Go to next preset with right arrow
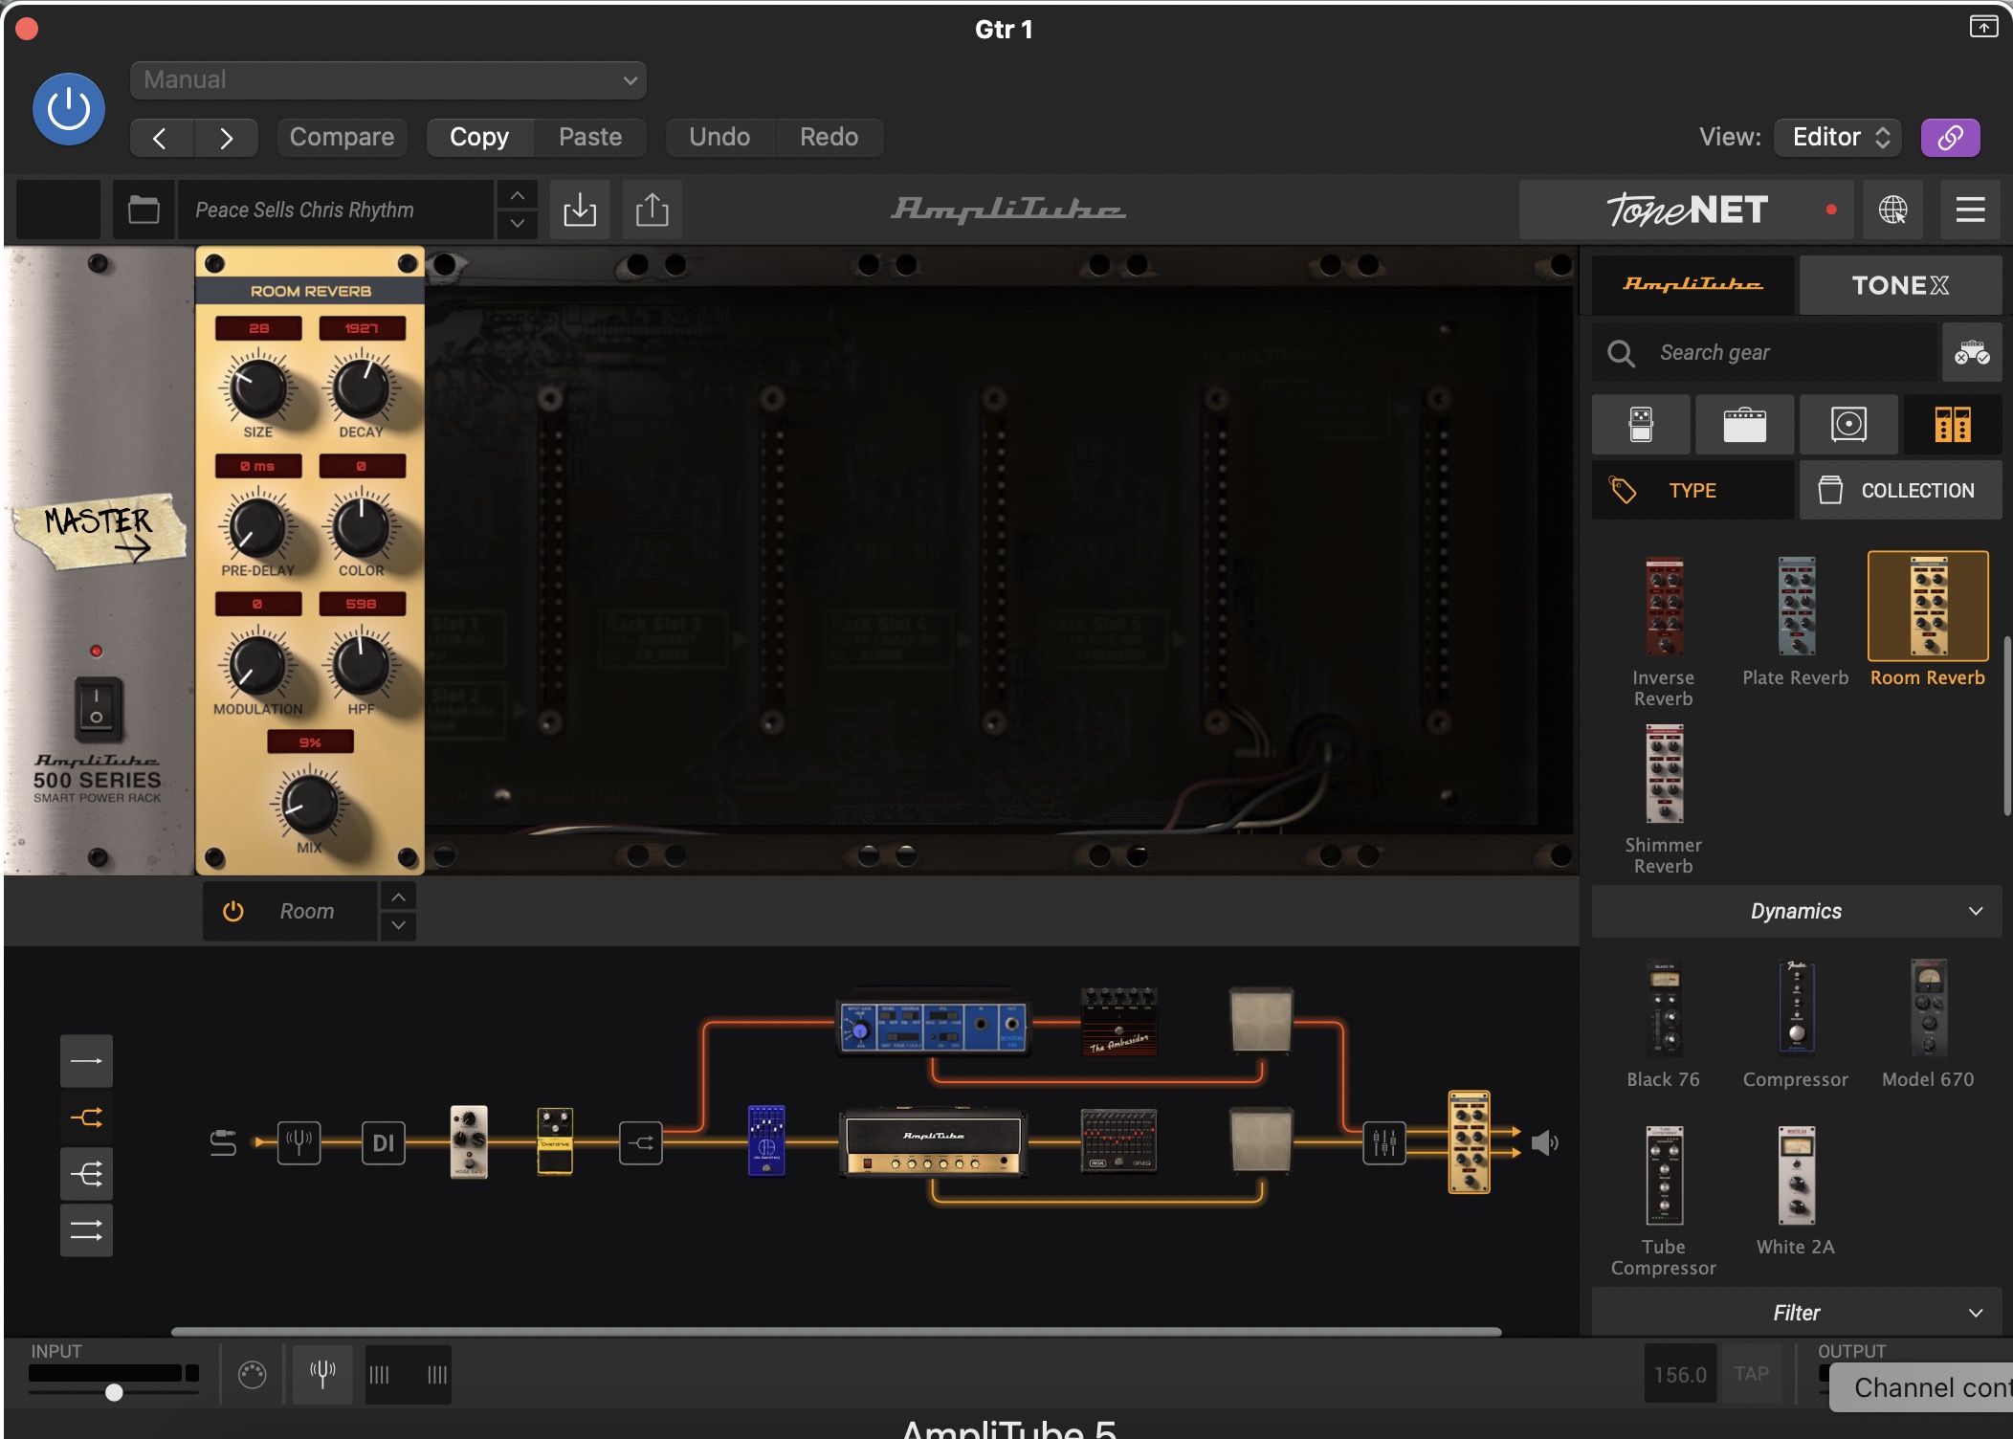 (x=226, y=138)
